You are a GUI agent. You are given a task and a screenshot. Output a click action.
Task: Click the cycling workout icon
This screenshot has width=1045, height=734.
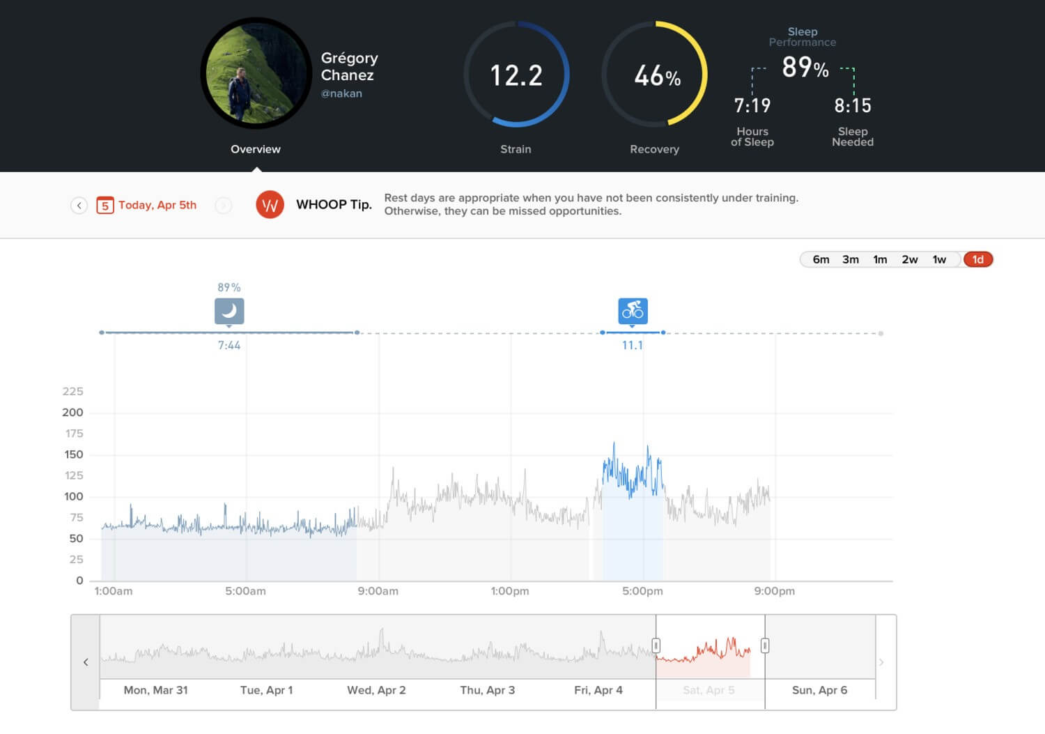633,311
